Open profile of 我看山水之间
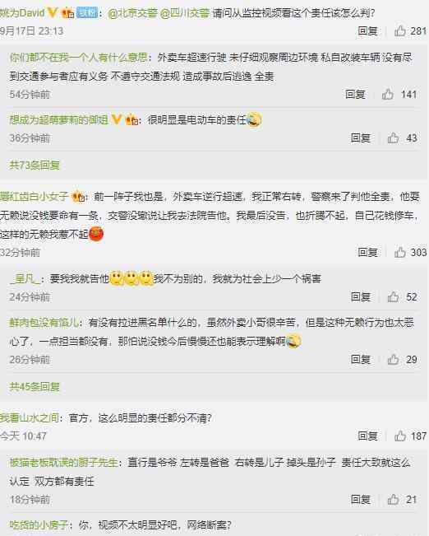The width and height of the screenshot is (429, 536). [x=30, y=417]
